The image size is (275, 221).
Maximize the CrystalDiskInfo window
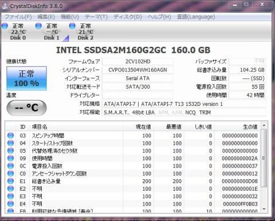246,5
